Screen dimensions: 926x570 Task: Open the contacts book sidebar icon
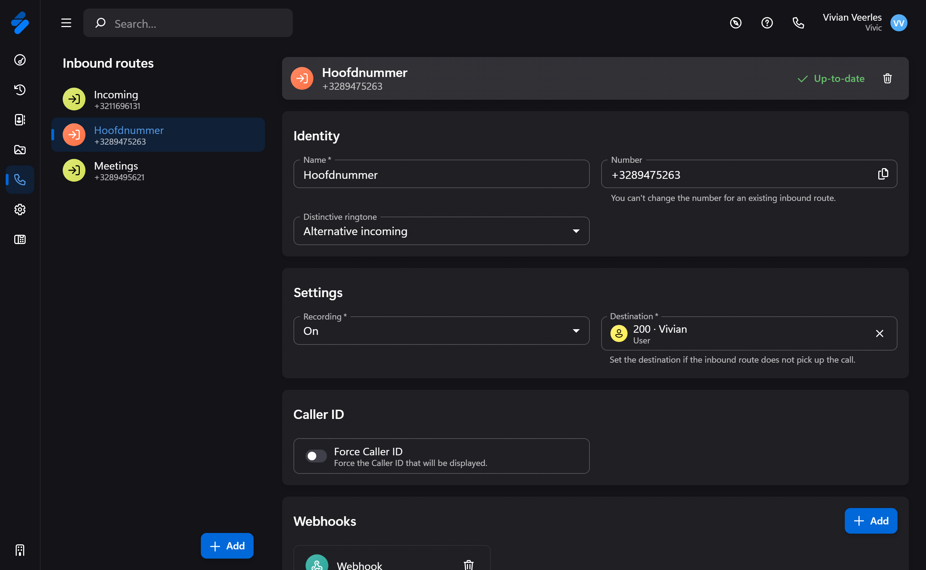20,119
